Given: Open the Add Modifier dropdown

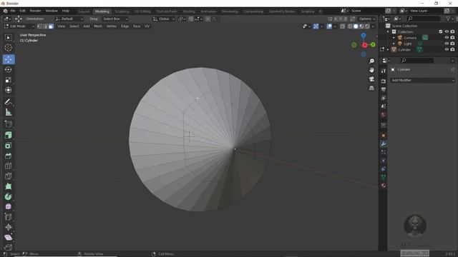Looking at the screenshot, I should (423, 80).
